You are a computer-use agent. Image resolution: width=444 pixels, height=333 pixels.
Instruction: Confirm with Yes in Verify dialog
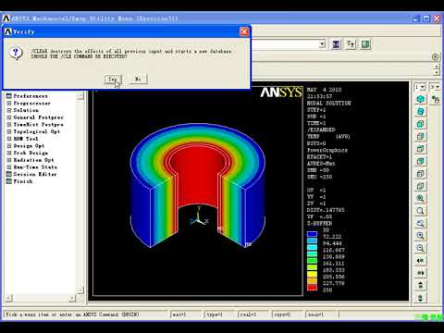coord(113,80)
